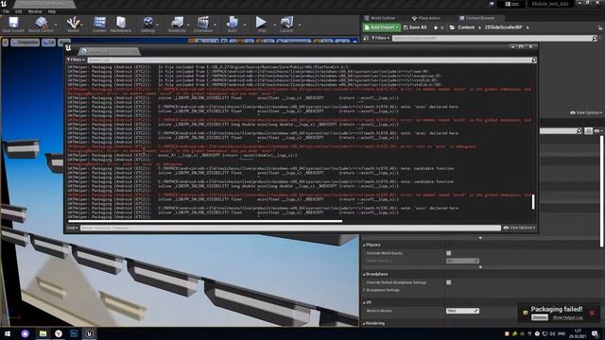Dismiss the Packaging failed notification
The height and width of the screenshot is (340, 605).
(x=540, y=317)
